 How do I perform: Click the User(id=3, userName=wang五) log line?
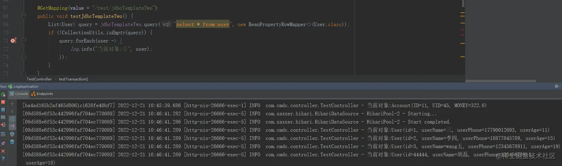click(x=291, y=146)
